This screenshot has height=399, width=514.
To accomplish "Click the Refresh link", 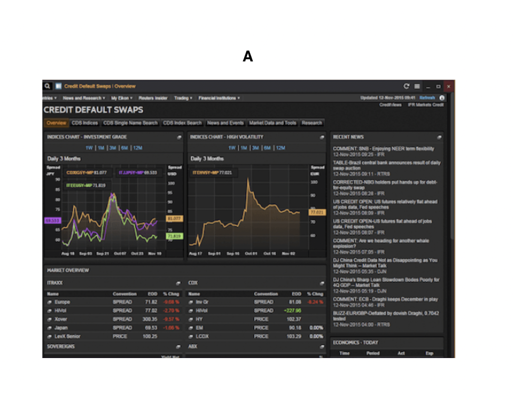I will point(427,98).
